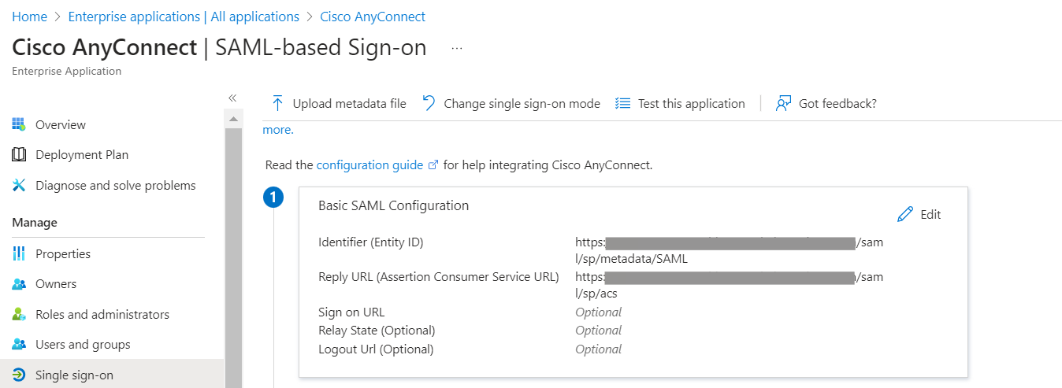Click the Optional value for Logout Url
Viewport: 1062px width, 388px height.
(x=598, y=349)
